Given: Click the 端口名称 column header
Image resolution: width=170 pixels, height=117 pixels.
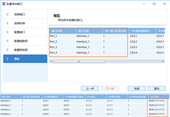Looking at the screenshot, I should coord(62,31).
